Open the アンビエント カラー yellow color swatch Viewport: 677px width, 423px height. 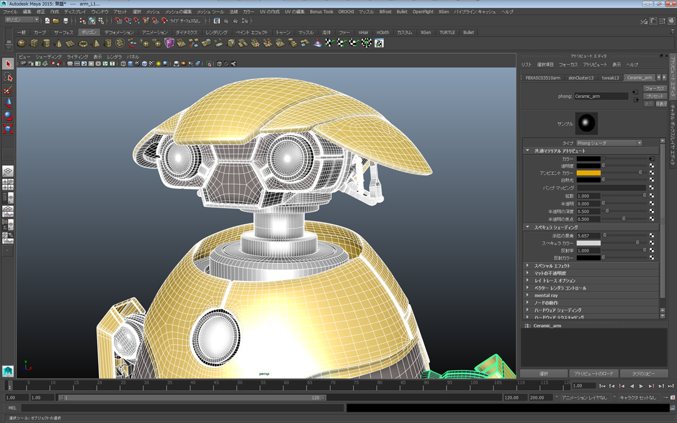tap(588, 173)
